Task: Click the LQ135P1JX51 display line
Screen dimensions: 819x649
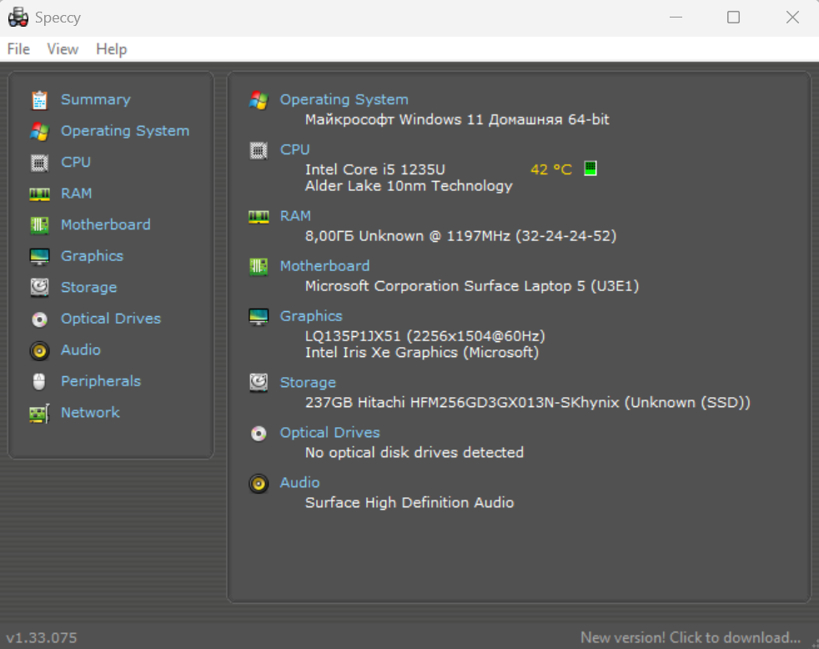Action: point(425,336)
